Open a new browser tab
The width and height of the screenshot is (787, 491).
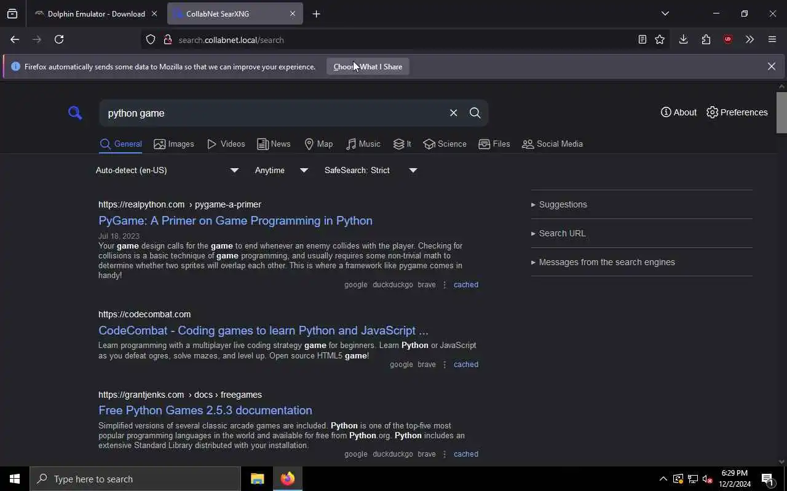316,14
